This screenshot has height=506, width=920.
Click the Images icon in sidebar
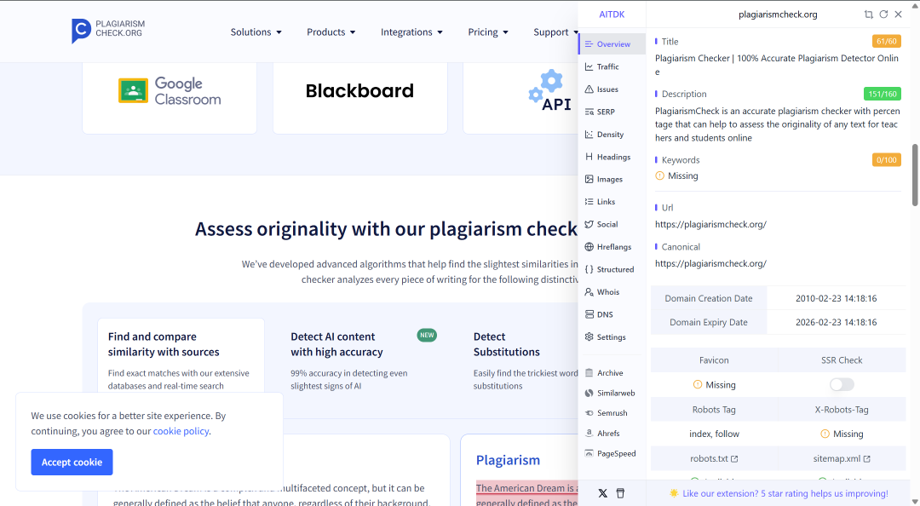click(x=589, y=179)
